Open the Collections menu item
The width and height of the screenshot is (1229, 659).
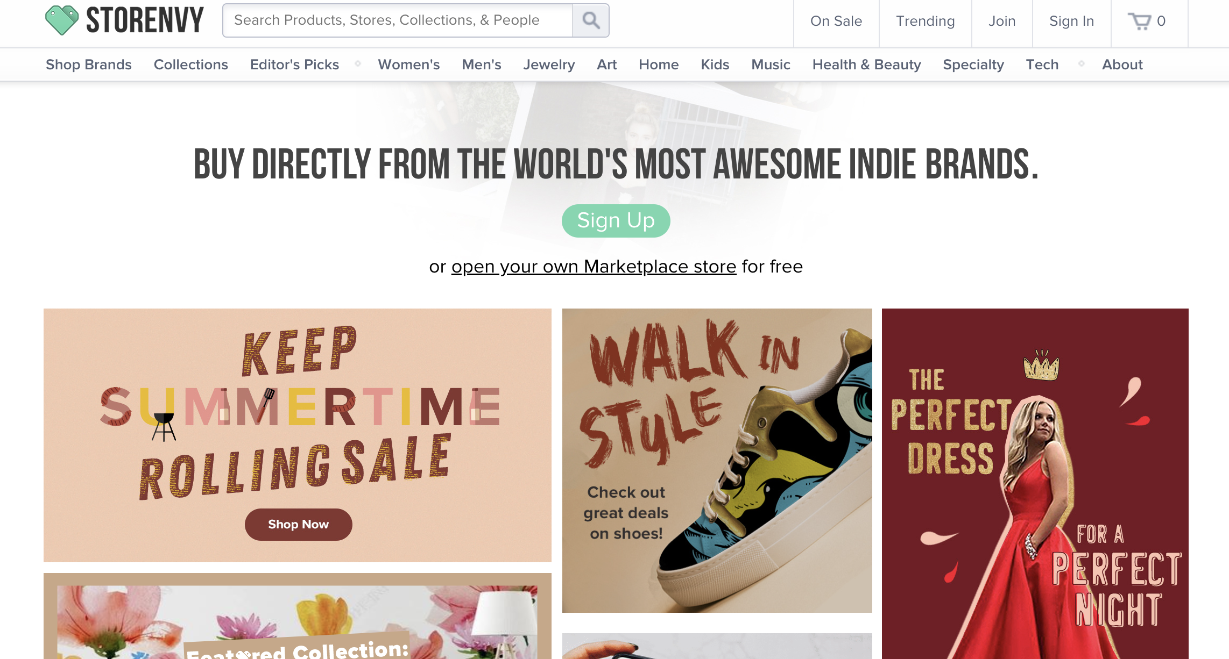pyautogui.click(x=190, y=65)
